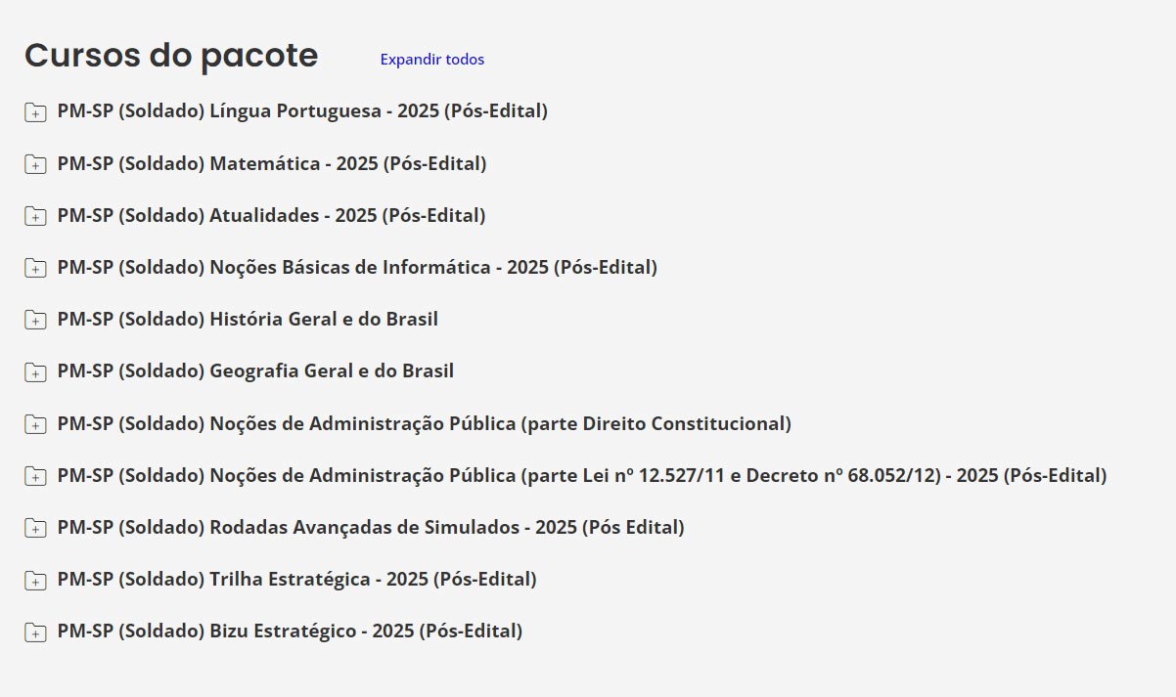Click folder icon for Noções Básicas de Informática
Screen dimensions: 1176x697
[35, 268]
